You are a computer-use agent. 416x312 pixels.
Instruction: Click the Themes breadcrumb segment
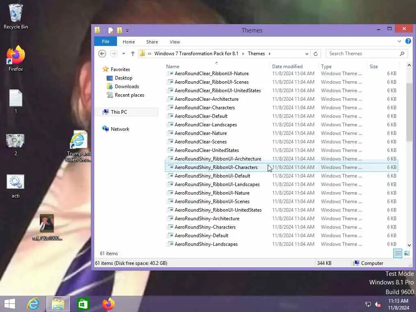tap(256, 54)
